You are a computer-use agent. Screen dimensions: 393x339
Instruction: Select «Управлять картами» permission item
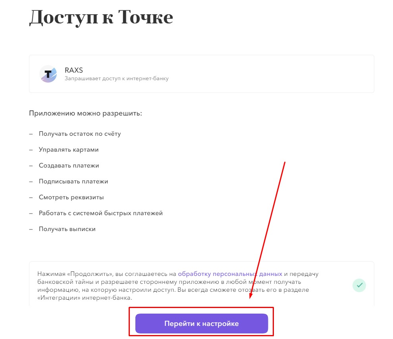click(68, 150)
